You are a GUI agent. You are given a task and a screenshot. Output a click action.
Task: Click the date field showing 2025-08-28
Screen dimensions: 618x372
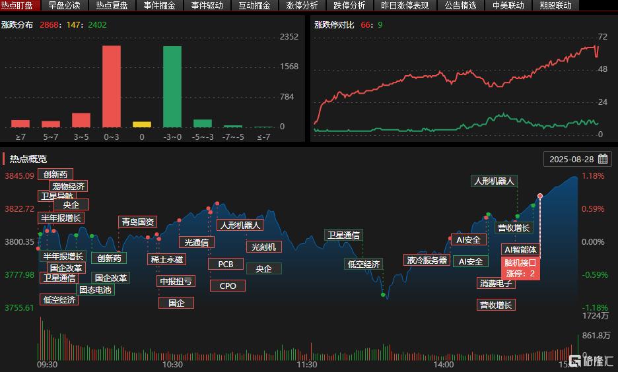click(572, 160)
